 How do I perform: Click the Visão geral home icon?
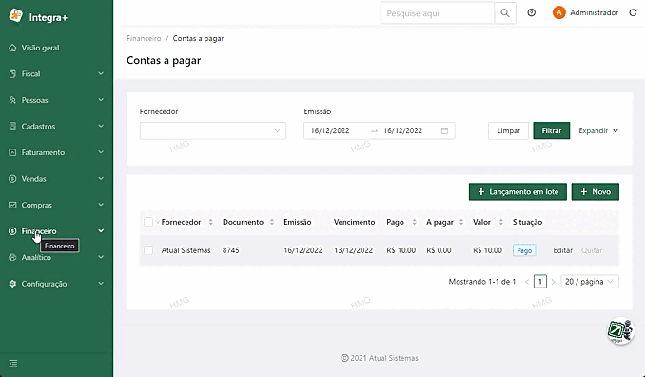(12, 48)
